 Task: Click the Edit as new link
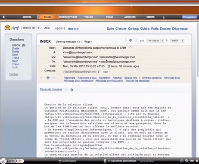click(131, 78)
